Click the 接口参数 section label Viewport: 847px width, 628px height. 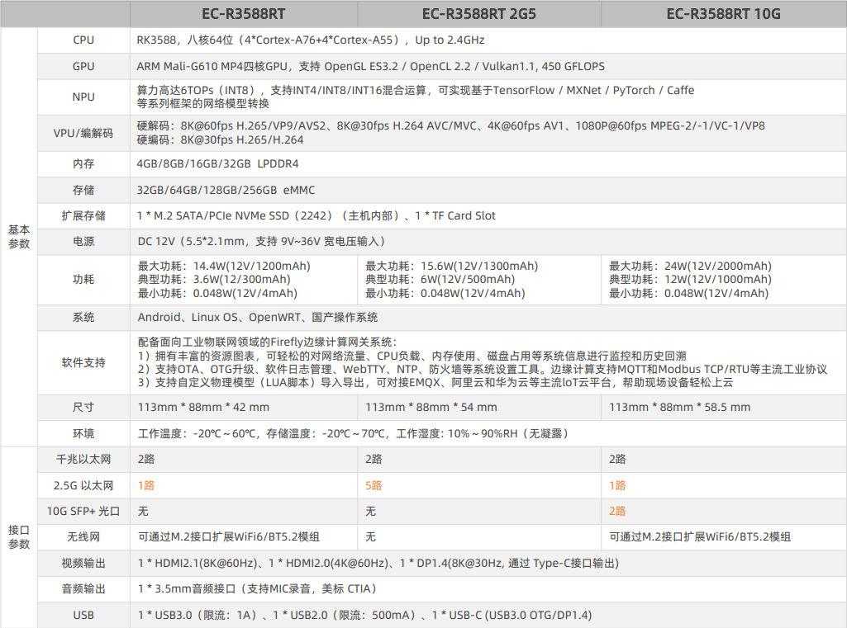[18, 536]
